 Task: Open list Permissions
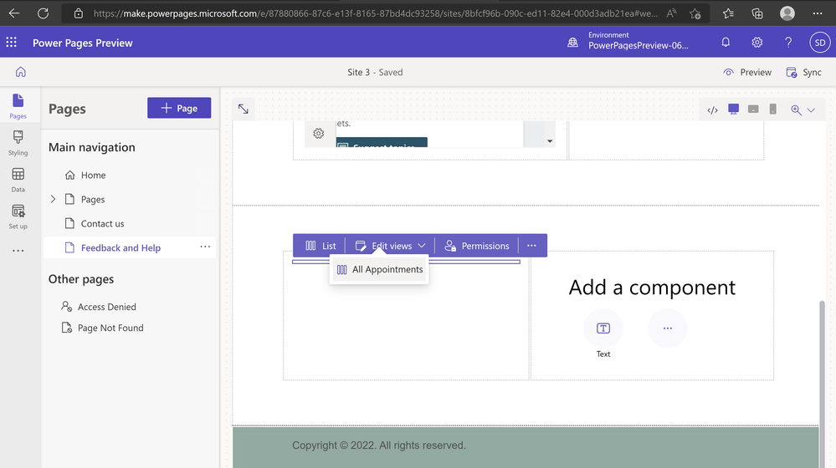pos(477,246)
